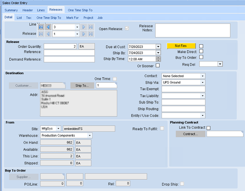Go to first line using Line navigator
The width and height of the screenshot is (245, 191).
coord(41,27)
